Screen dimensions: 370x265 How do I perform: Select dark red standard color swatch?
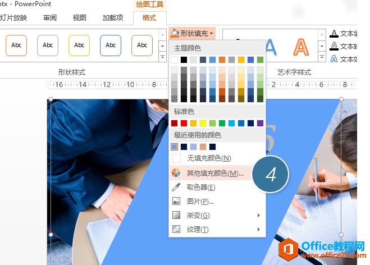[174, 123]
